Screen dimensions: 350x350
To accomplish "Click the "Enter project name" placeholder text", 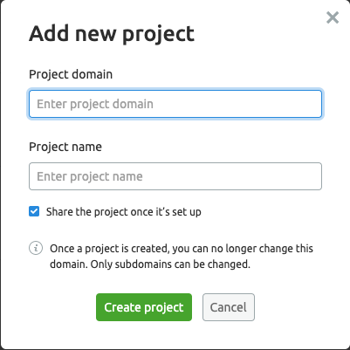I will coord(90,176).
